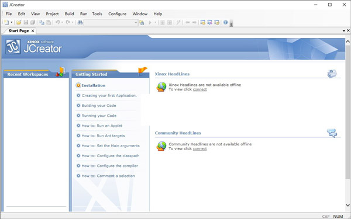
Task: Open the New file dropdown arrow
Action: [x=12, y=22]
